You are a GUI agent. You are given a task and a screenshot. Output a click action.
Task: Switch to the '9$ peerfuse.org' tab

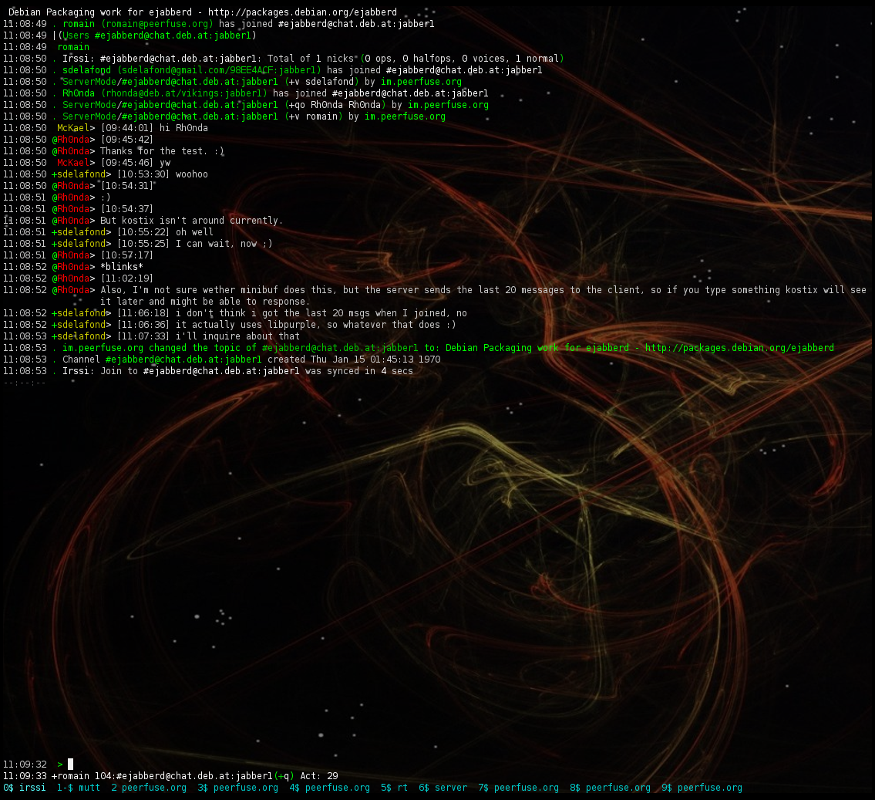coord(702,787)
